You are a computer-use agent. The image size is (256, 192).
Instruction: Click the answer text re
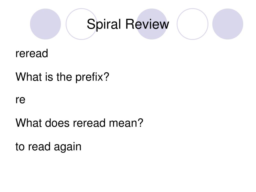(x=20, y=100)
